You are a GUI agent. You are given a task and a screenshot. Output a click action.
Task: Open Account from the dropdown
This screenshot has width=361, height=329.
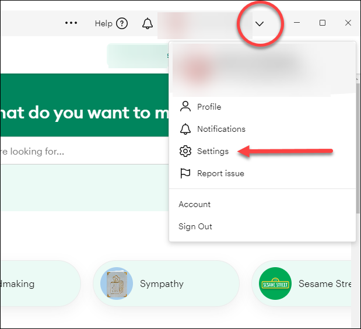195,204
